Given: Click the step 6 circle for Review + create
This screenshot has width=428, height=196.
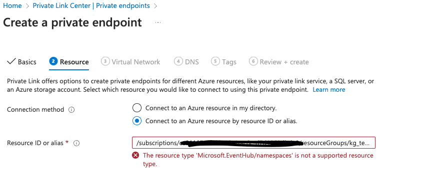Looking at the screenshot, I should click(253, 61).
